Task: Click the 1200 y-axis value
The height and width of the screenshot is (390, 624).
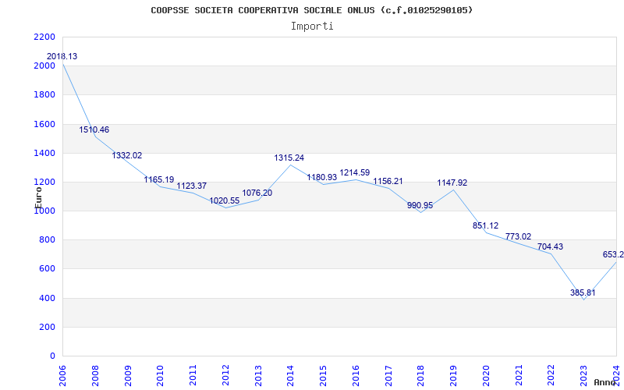Action: coord(44,183)
